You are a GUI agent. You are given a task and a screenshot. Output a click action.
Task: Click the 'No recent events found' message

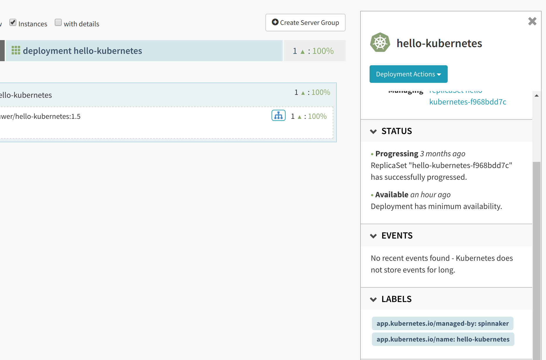click(442, 264)
